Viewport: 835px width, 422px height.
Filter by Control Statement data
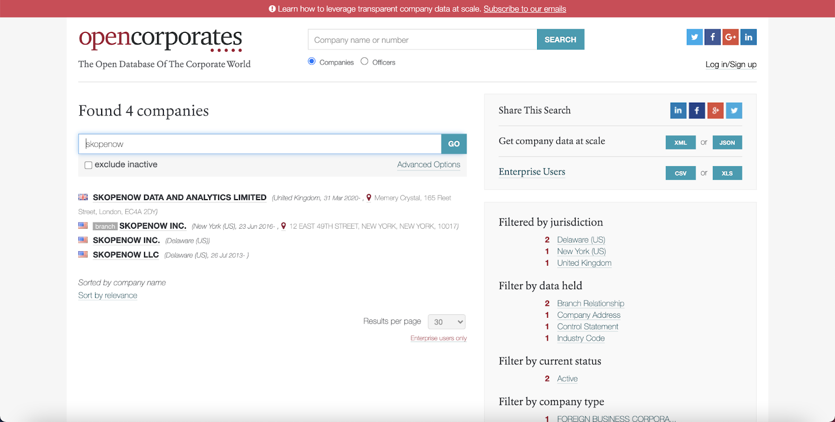[588, 327]
